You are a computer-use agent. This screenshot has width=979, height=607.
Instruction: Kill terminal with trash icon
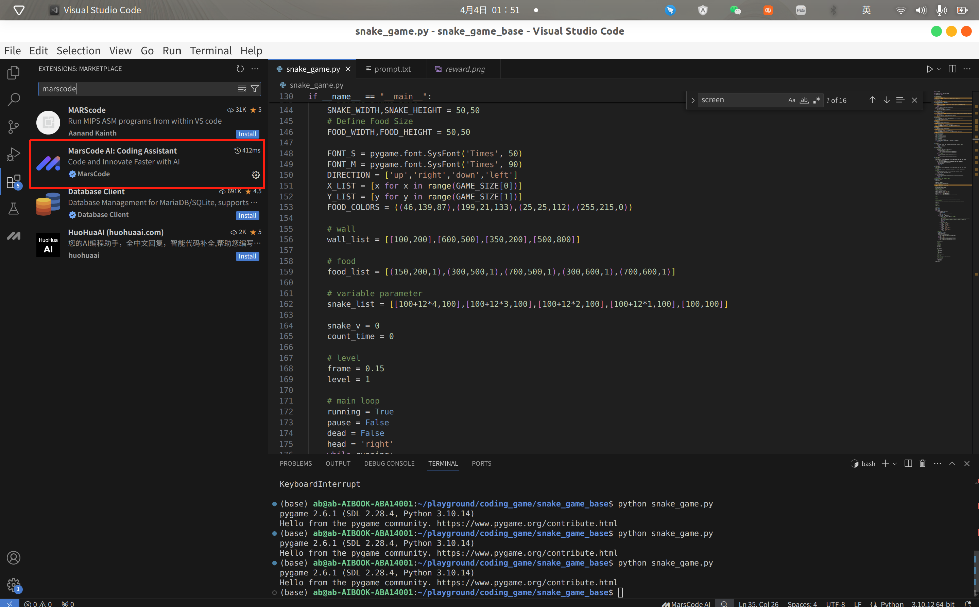tap(922, 463)
